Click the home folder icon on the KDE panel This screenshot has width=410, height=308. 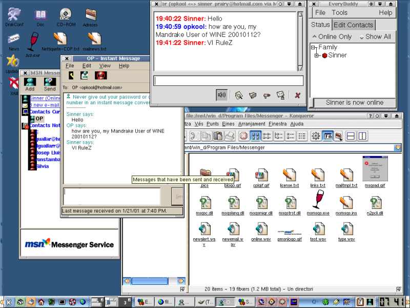click(41, 302)
